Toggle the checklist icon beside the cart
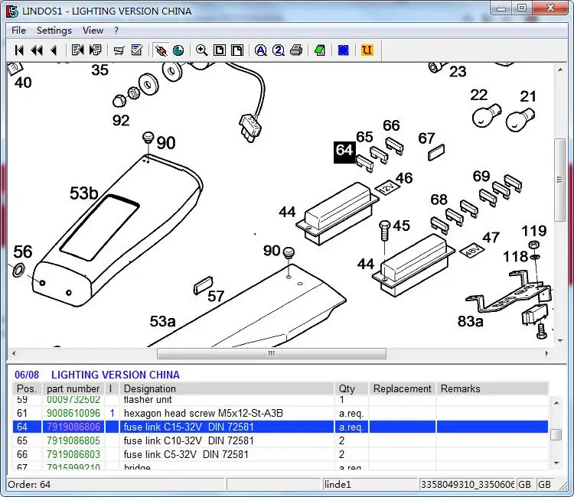The height and width of the screenshot is (497, 574). [137, 50]
